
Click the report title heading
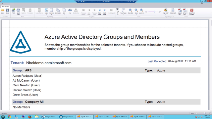(102, 37)
